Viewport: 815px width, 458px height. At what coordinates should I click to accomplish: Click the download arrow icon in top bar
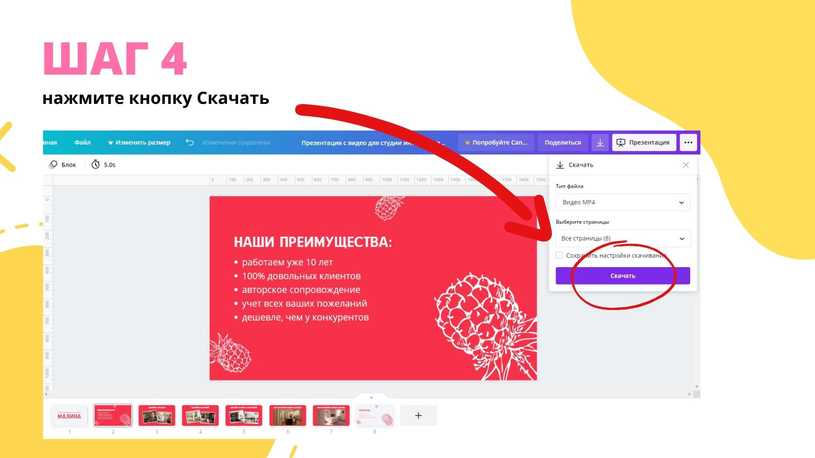(x=600, y=142)
